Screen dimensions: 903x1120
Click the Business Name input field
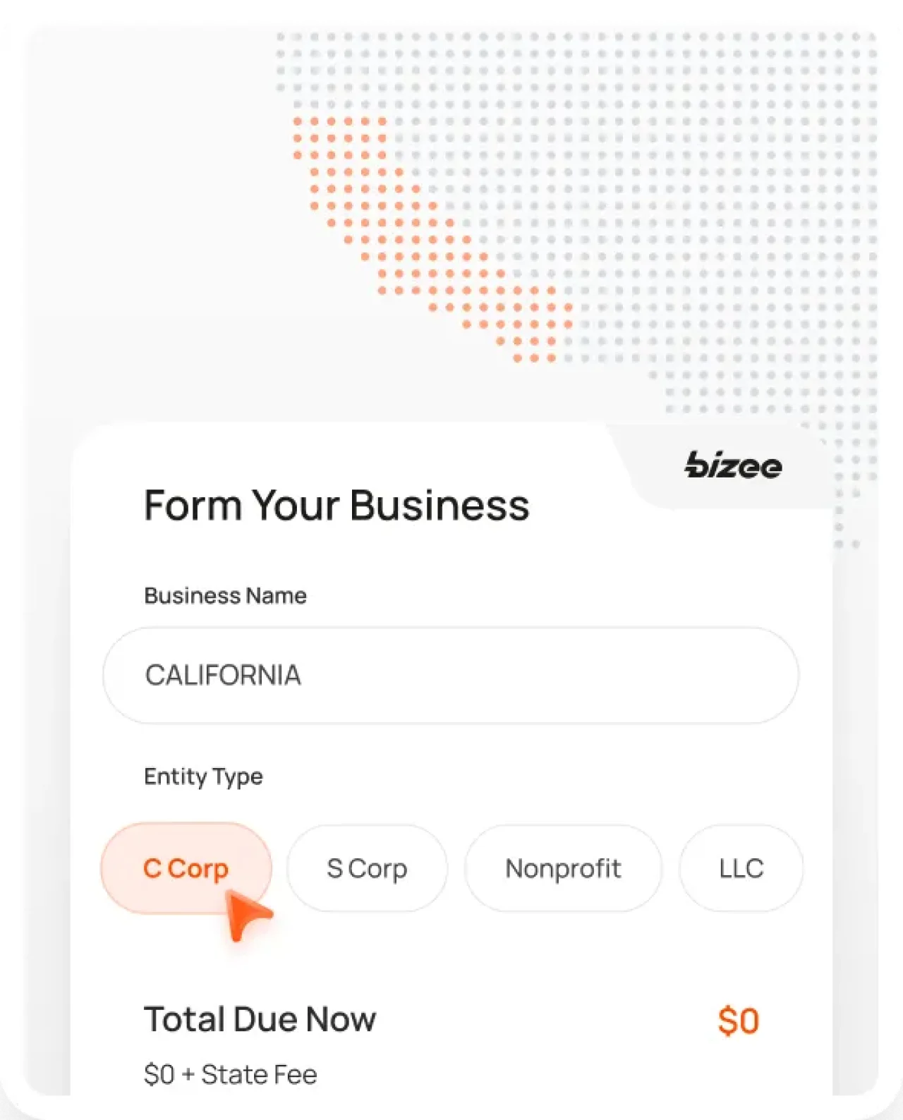coord(451,675)
